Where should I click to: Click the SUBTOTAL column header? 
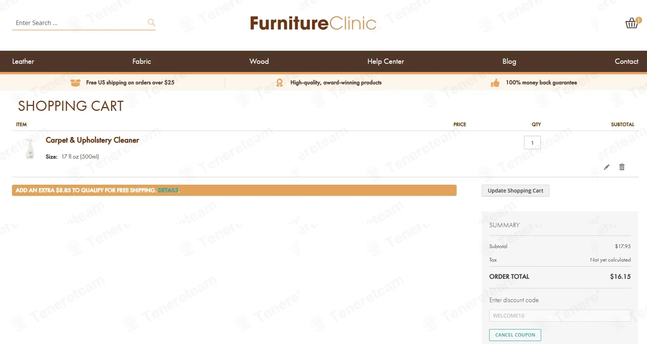[x=622, y=125]
